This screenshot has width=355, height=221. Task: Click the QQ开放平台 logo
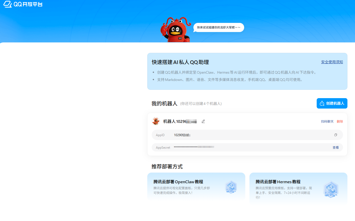[x=23, y=4]
